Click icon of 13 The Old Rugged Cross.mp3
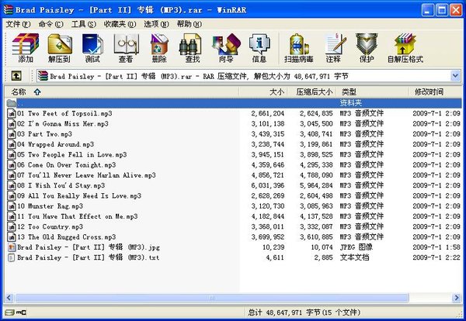 (x=12, y=237)
